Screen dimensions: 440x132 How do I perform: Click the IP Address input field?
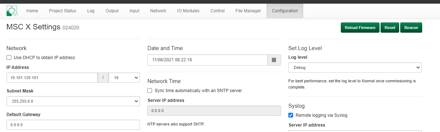pos(52,78)
